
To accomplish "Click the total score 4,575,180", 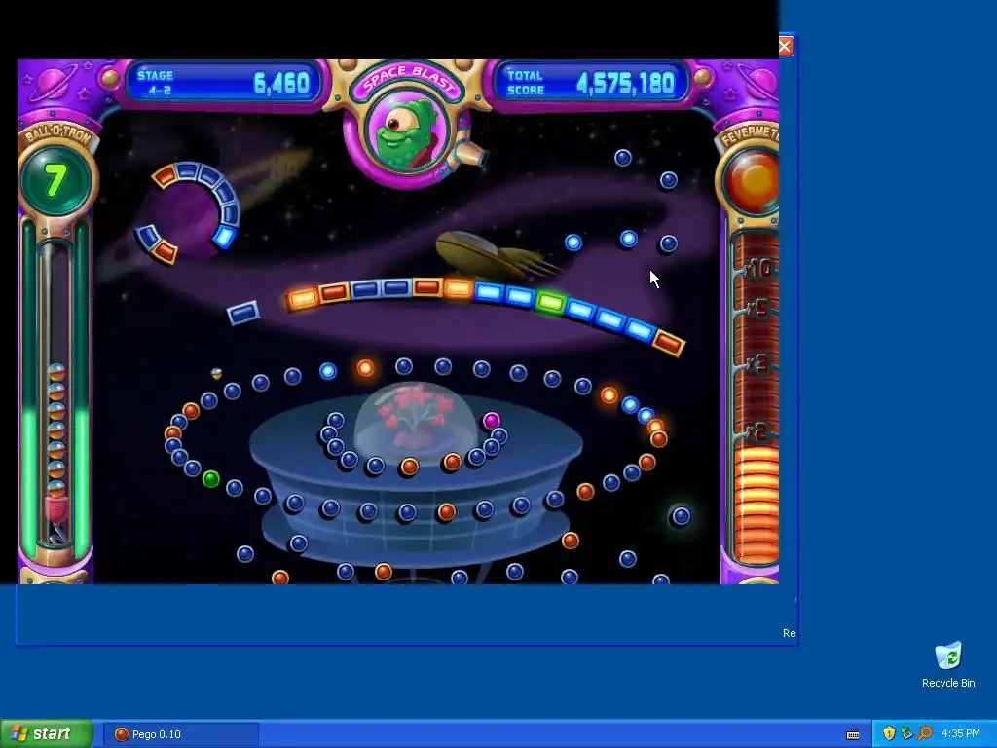I will click(x=624, y=84).
